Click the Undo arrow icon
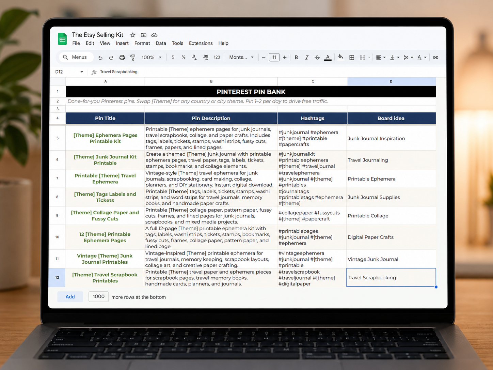 pos(100,58)
